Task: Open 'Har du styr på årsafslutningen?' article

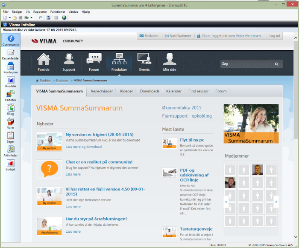Action: click(x=97, y=219)
